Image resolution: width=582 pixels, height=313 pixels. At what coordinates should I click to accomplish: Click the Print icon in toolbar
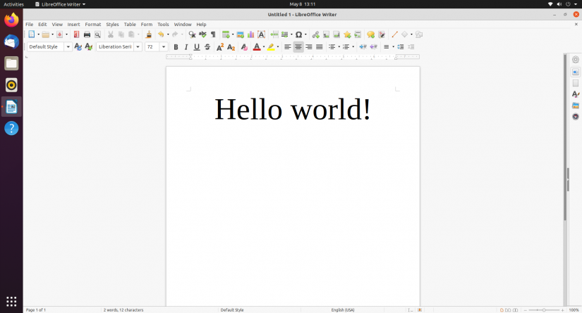coord(87,34)
